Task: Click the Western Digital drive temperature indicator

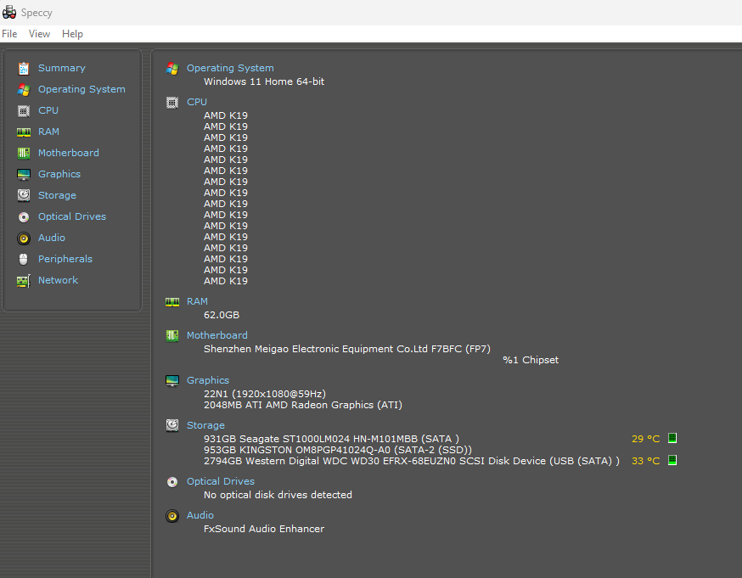Action: (672, 461)
